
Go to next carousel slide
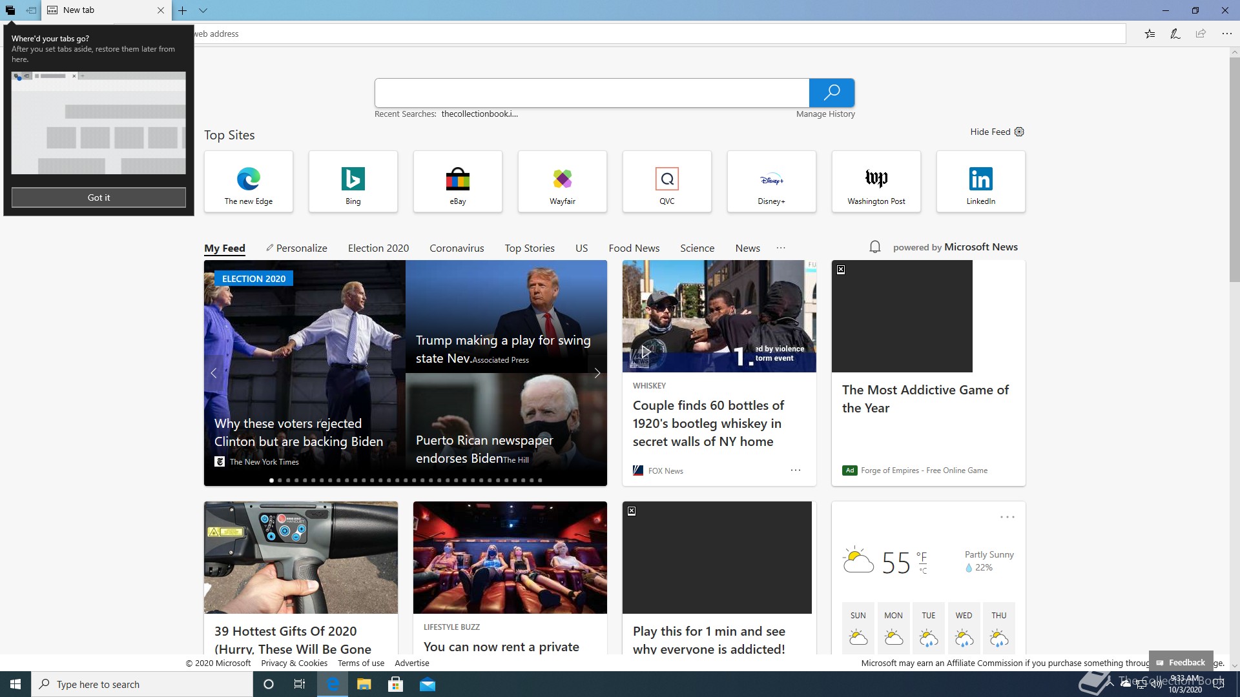point(597,373)
